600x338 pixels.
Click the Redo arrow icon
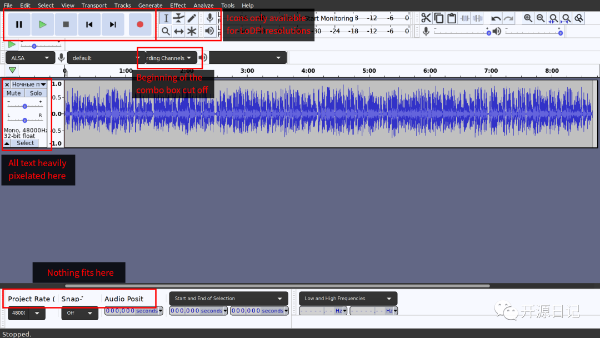tap(508, 18)
